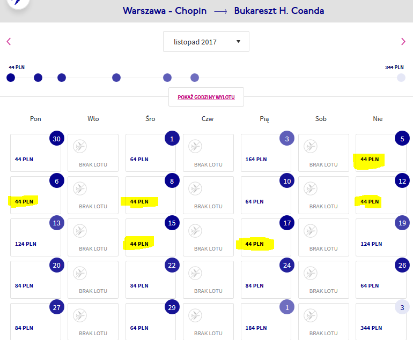
Task: Pick November 20 flight for 84 PLN
Action: click(35, 280)
